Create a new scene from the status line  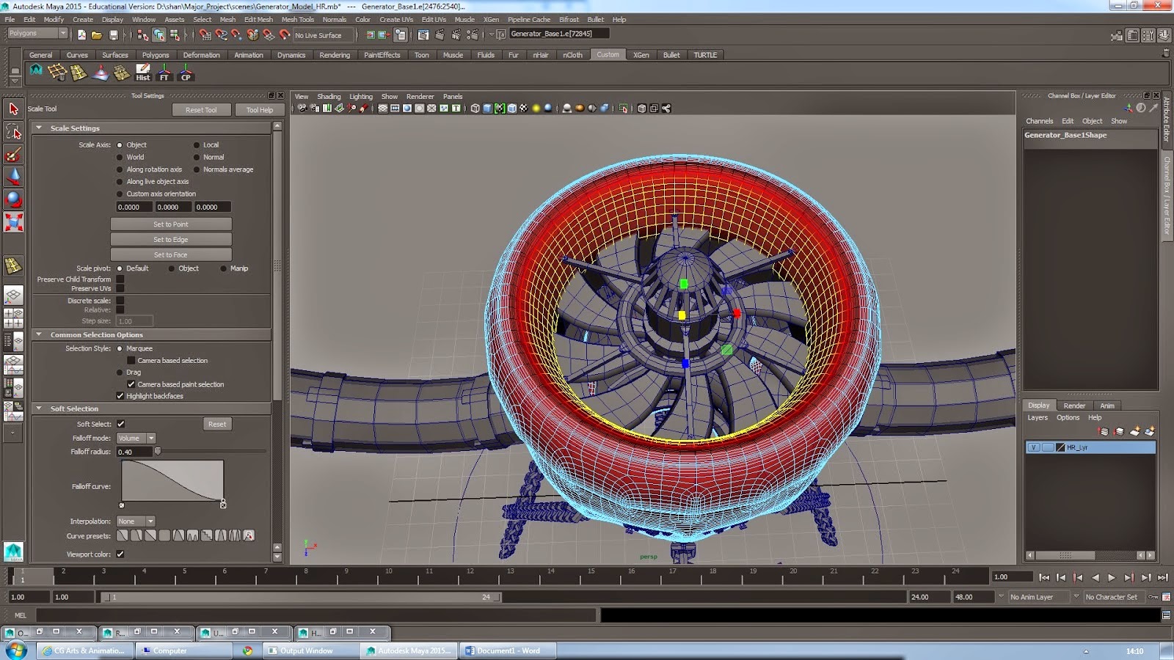tap(81, 34)
